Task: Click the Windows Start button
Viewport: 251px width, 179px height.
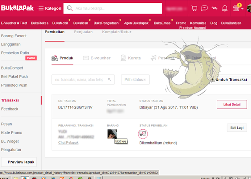Action: (x=4, y=178)
